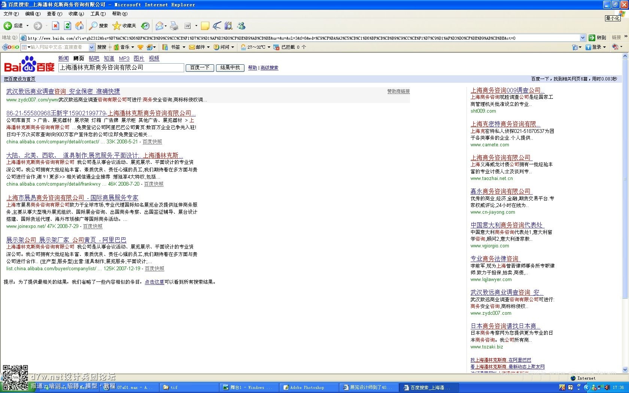Switch to Baidu MP3 tab
This screenshot has width=629, height=393.
coord(124,58)
